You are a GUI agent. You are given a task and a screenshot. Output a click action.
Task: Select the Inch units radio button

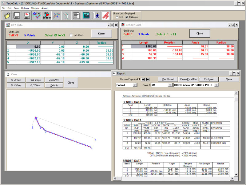pyautogui.click(x=117, y=17)
